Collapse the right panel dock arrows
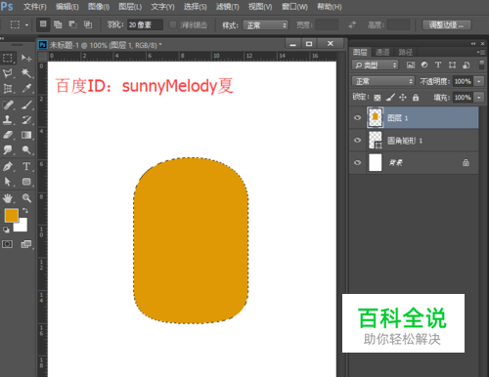 pyautogui.click(x=473, y=43)
